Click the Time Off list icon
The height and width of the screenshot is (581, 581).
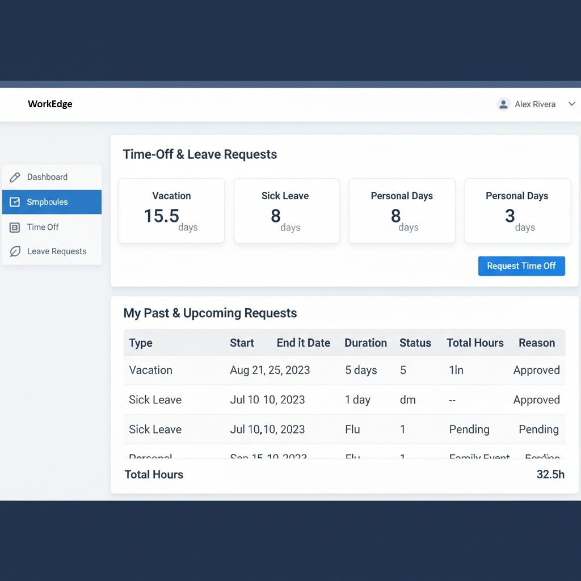click(x=15, y=228)
